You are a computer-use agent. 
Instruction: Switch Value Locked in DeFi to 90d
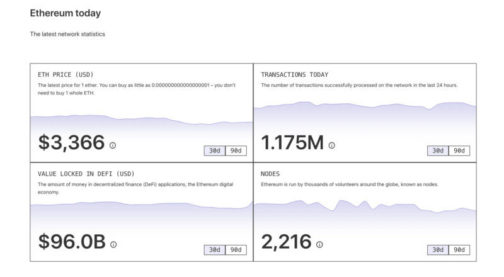coord(236,250)
